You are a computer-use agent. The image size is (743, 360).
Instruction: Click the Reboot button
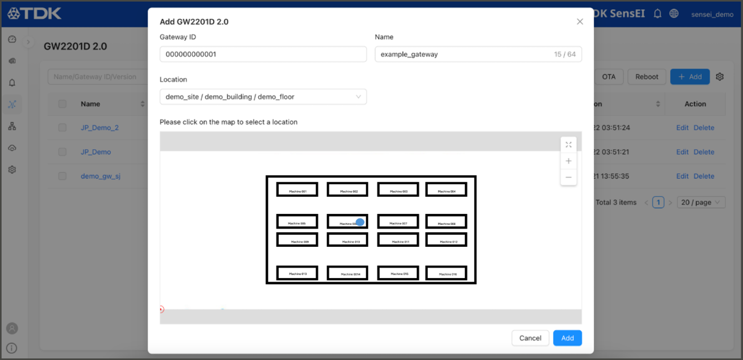(647, 77)
